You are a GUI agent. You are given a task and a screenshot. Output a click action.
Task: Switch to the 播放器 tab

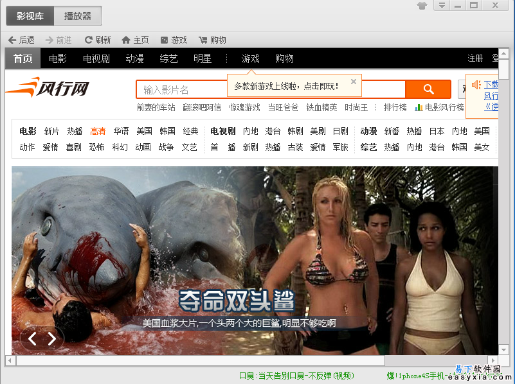pyautogui.click(x=78, y=16)
